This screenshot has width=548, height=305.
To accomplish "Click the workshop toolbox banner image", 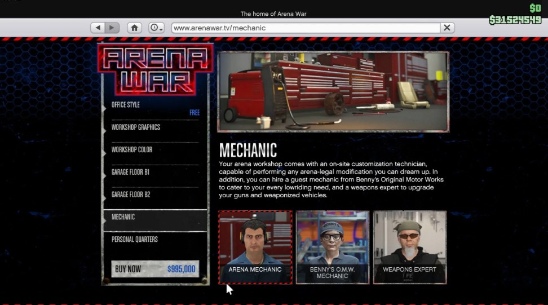I will pyautogui.click(x=333, y=92).
